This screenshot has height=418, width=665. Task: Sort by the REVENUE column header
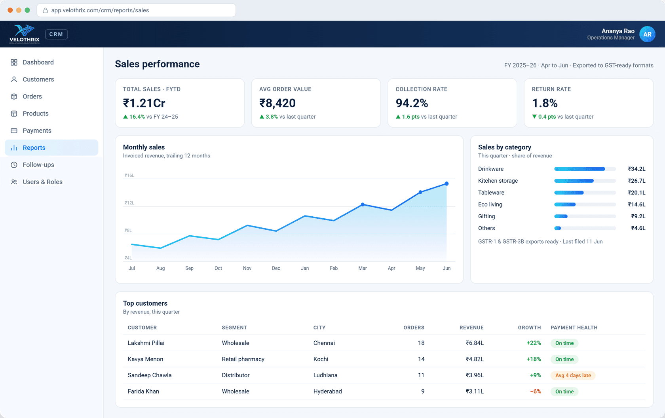coord(471,328)
